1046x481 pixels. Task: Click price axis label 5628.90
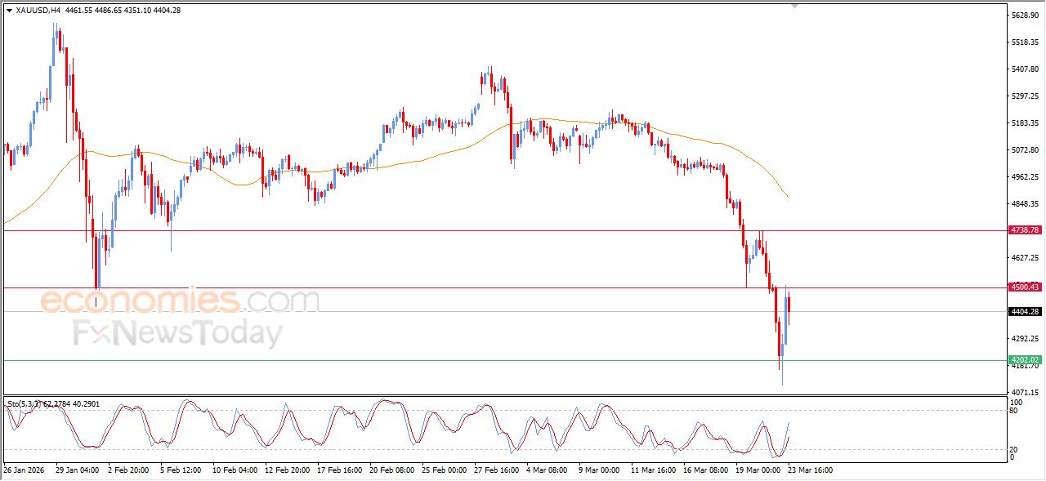1025,16
